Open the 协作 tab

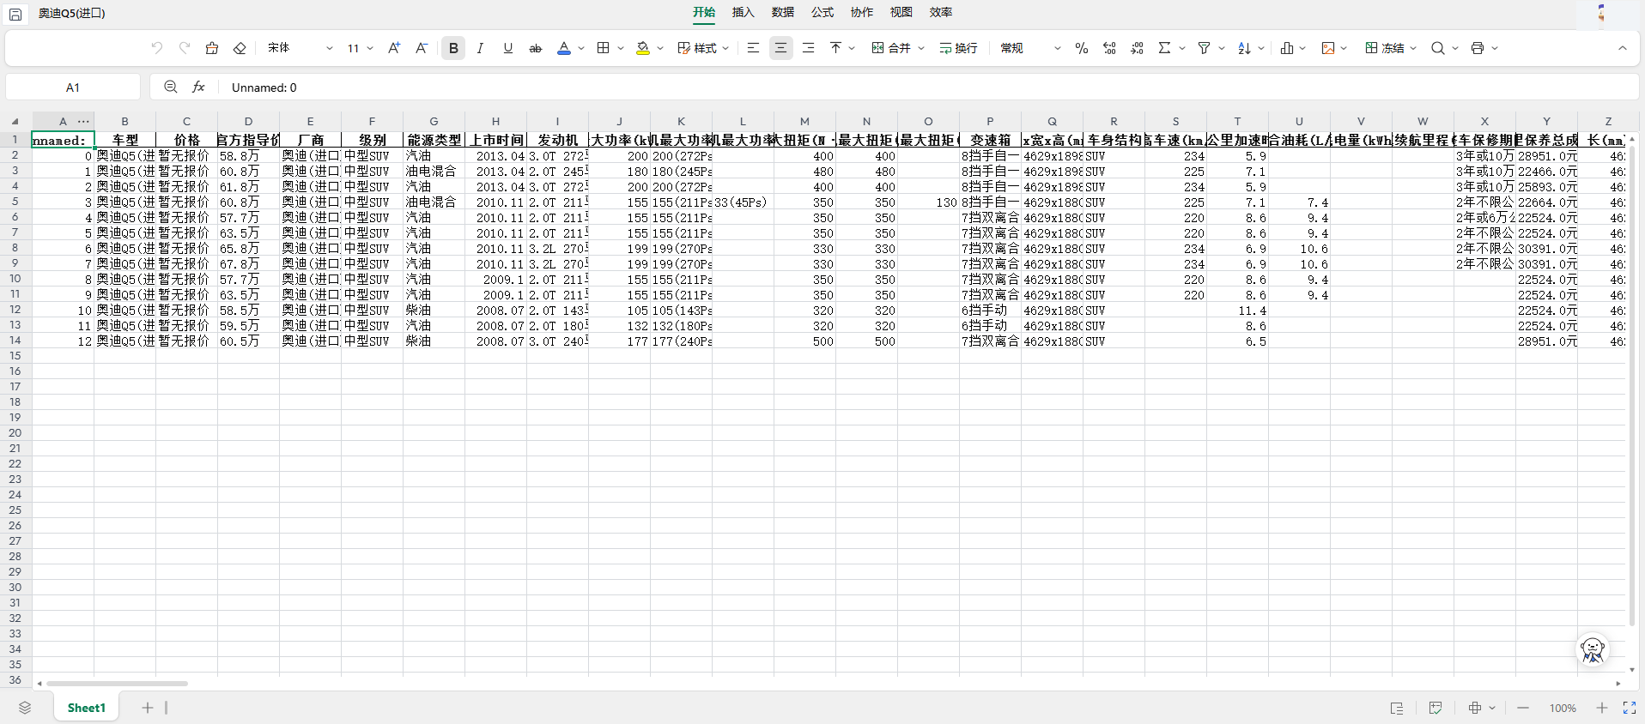862,12
